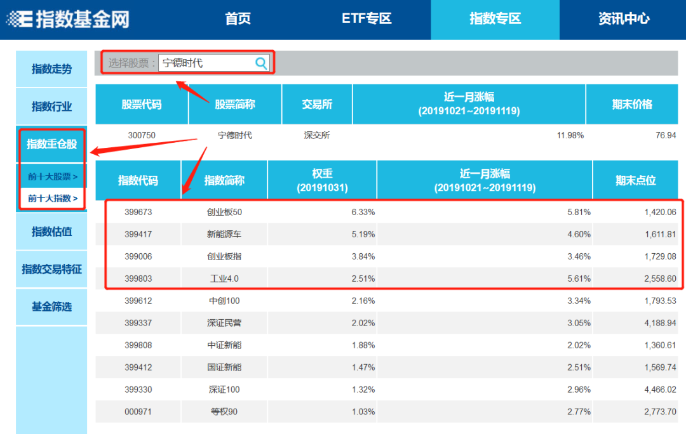Select 指数走势 in sidebar

51,69
